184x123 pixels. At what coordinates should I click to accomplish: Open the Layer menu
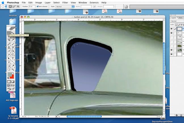(47, 3)
